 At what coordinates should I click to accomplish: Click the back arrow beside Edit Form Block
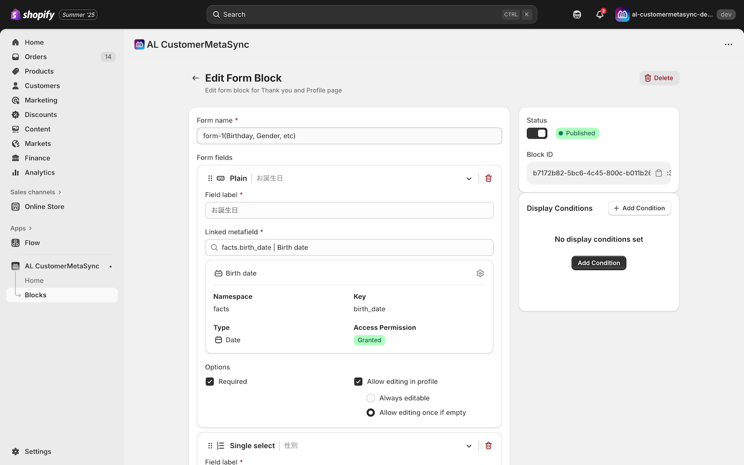(x=195, y=78)
